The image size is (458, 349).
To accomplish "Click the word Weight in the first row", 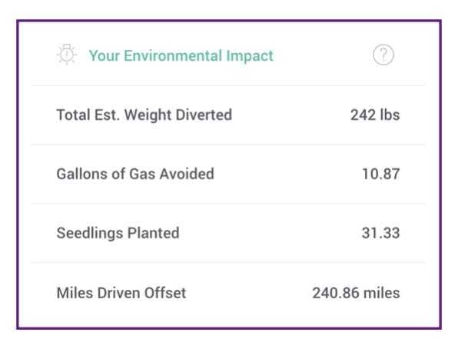I will pyautogui.click(x=148, y=115).
